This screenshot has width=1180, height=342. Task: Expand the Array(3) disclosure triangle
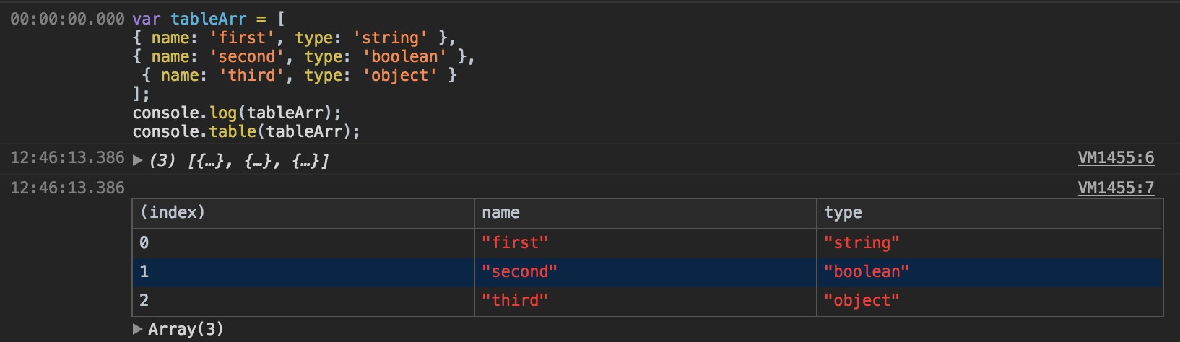point(137,329)
